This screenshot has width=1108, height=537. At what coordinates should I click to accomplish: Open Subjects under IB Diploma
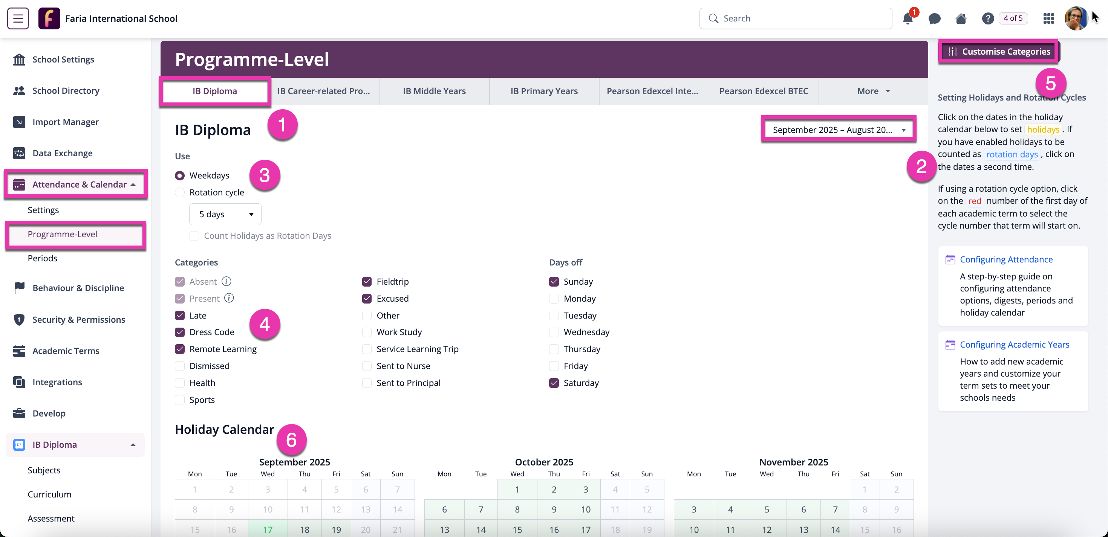[44, 470]
